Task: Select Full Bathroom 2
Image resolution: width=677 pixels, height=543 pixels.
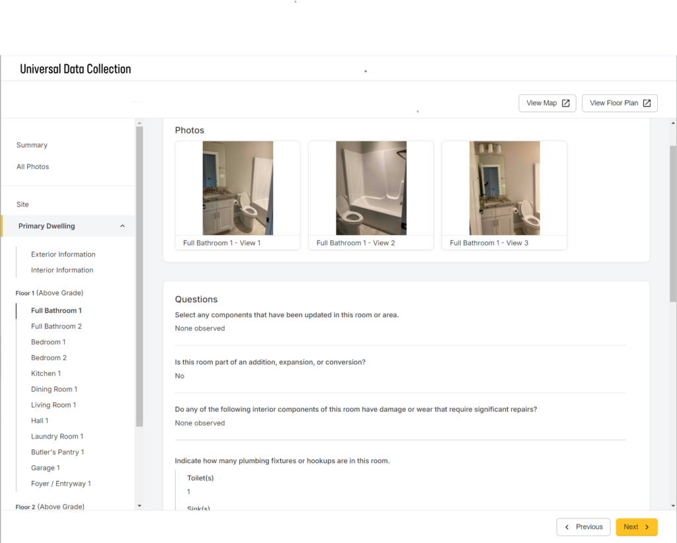Action: [x=56, y=326]
